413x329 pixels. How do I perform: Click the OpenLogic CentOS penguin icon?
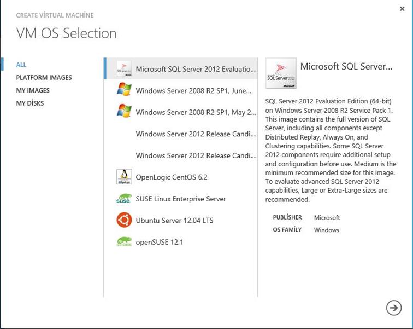[124, 177]
